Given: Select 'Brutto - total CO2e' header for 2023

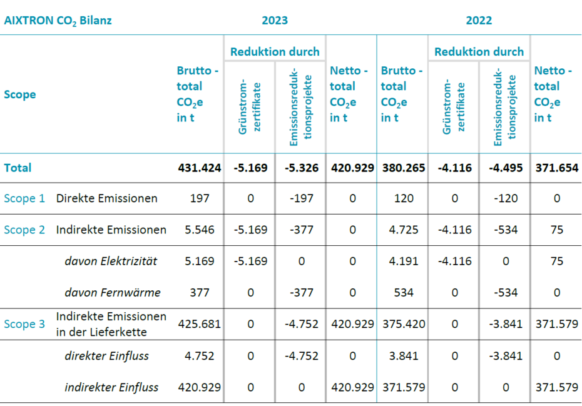Looking at the screenshot, I should (198, 94).
